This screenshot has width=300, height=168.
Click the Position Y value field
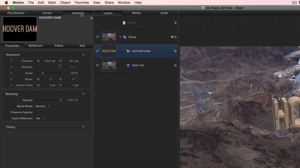tap(74, 61)
